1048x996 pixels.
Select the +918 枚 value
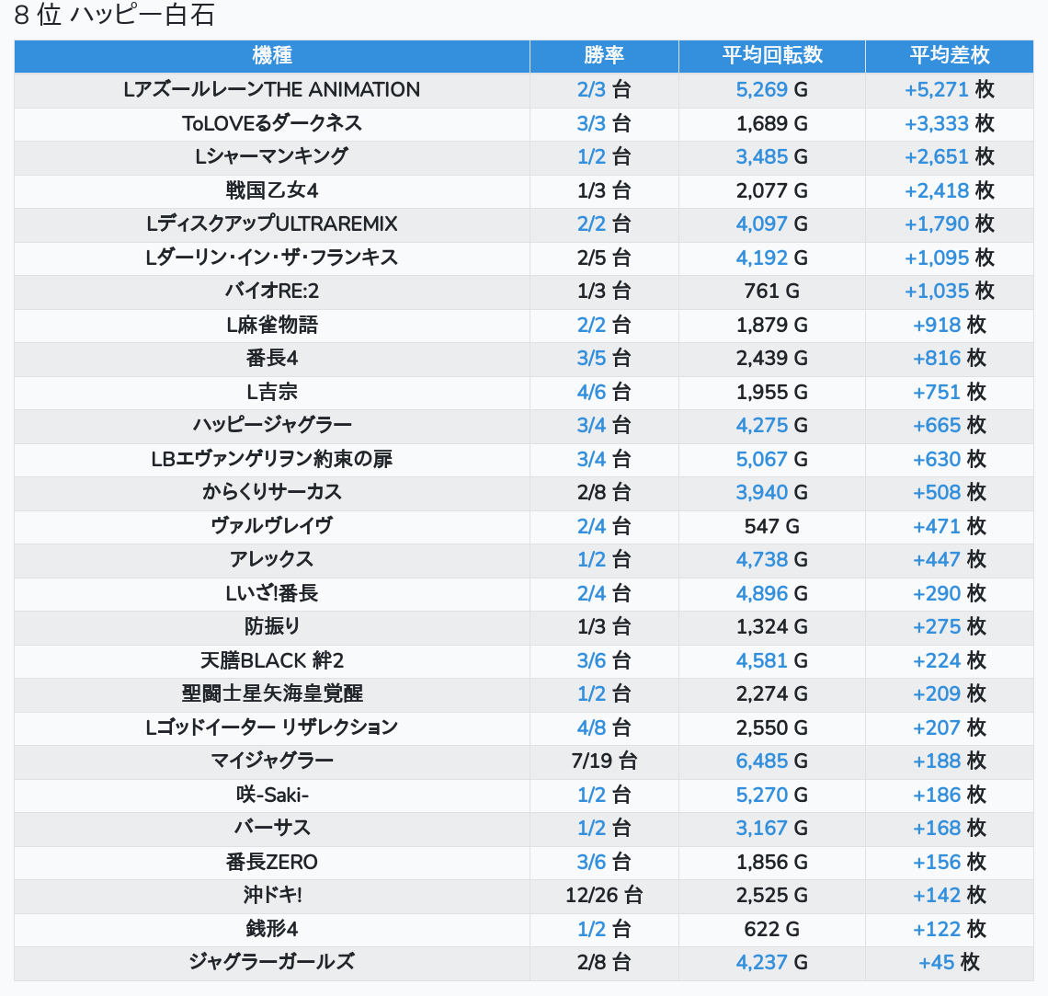click(x=949, y=325)
